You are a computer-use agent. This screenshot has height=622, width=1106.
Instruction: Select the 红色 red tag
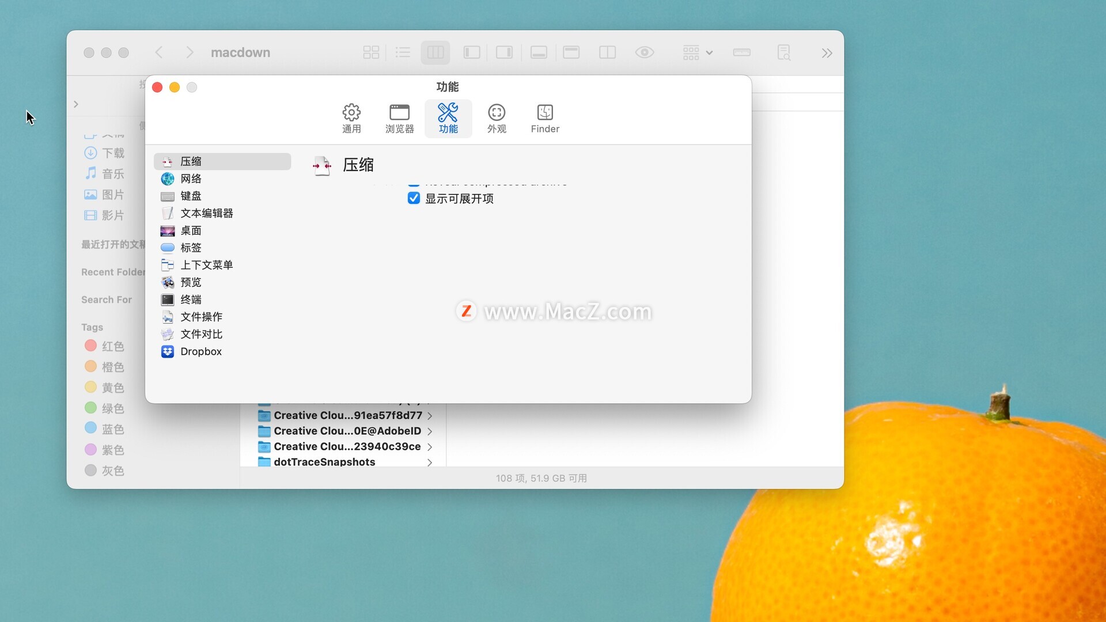click(x=105, y=346)
